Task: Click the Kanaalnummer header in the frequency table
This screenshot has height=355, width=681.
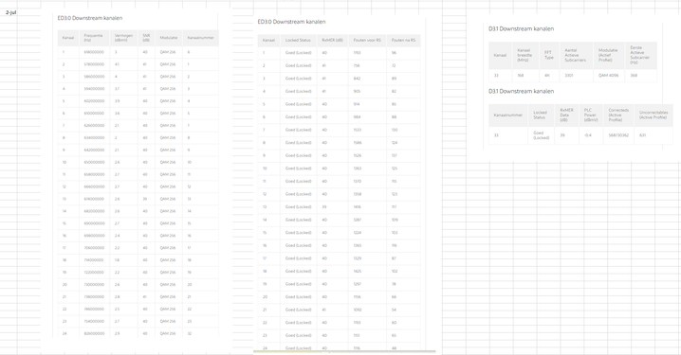Action: (x=201, y=38)
